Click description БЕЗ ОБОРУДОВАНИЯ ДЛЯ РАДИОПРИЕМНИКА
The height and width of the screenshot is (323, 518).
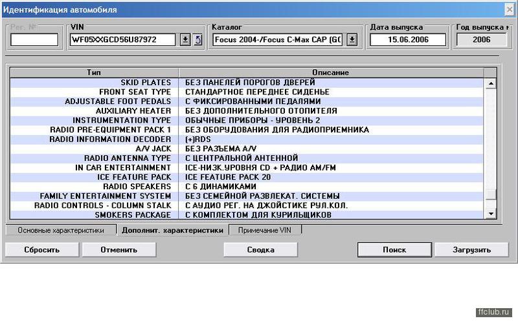point(277,130)
